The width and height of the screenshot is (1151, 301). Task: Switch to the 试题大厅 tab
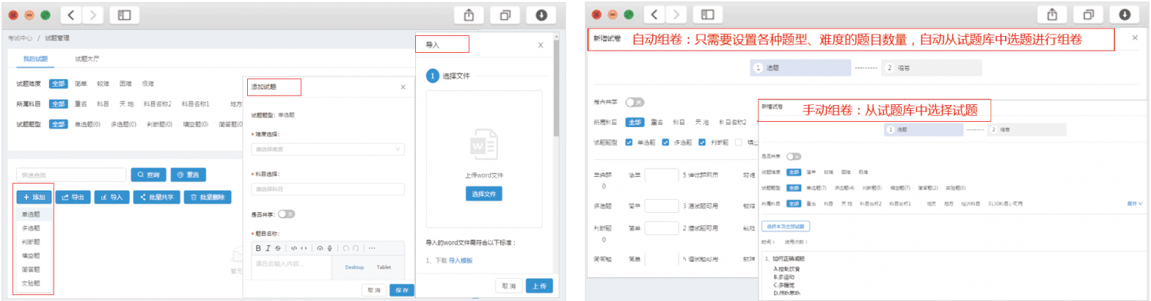pos(87,58)
